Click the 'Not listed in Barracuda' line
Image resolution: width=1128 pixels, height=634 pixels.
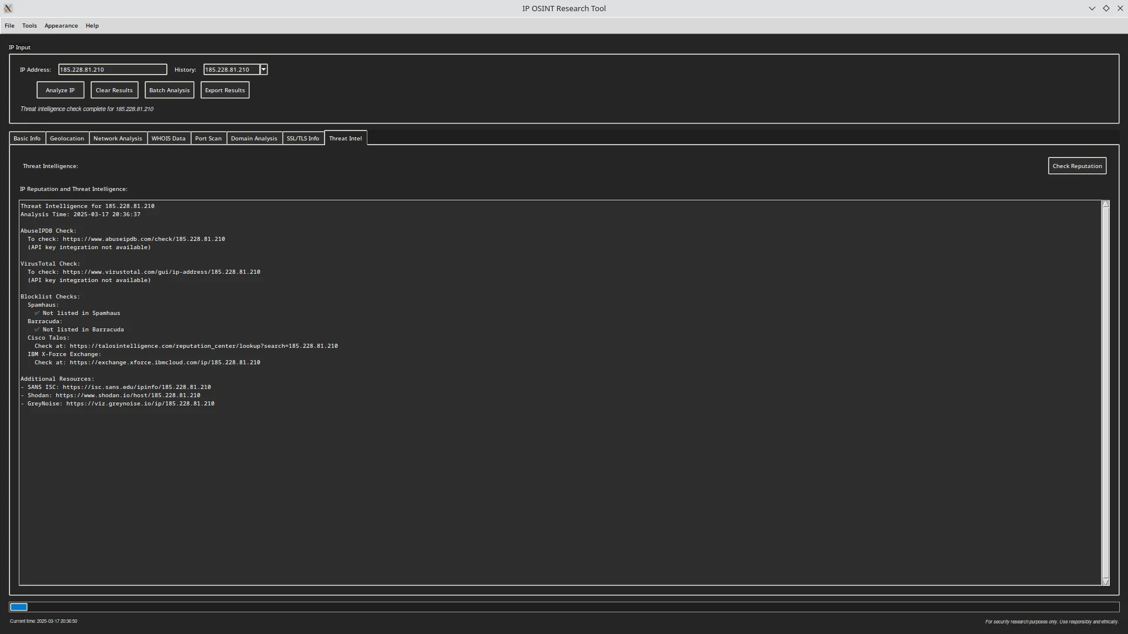tap(79, 330)
